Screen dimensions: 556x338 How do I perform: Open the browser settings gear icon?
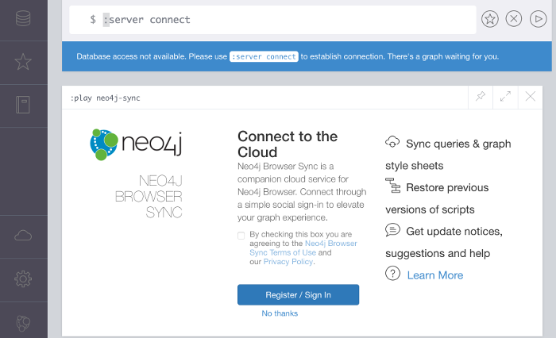23,278
